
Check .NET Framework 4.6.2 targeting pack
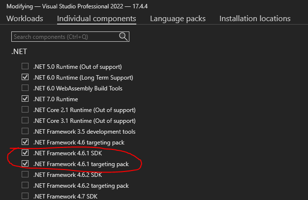[x=25, y=185]
